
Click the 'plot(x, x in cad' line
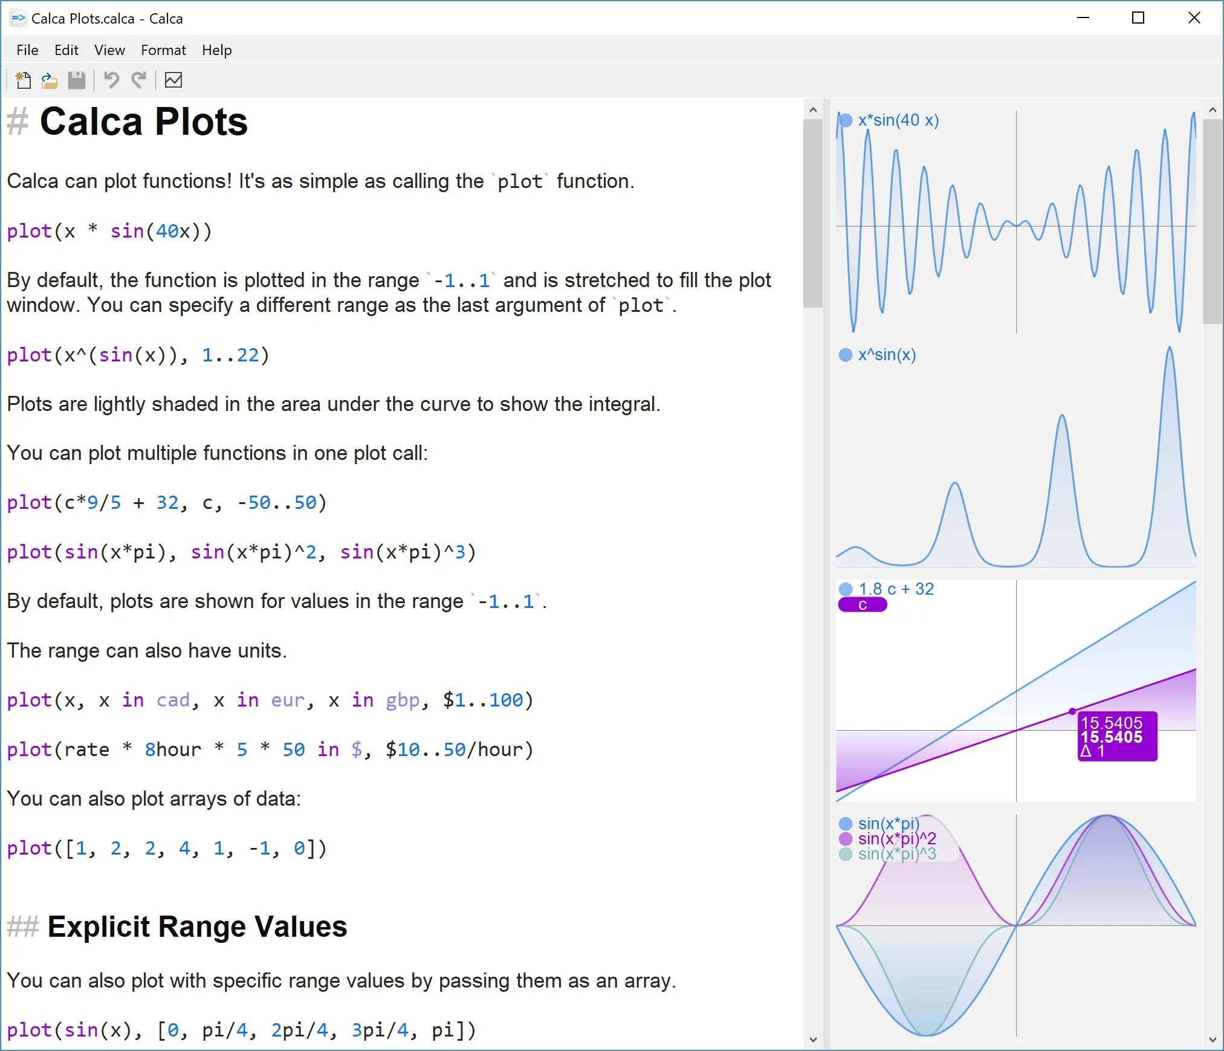(270, 700)
